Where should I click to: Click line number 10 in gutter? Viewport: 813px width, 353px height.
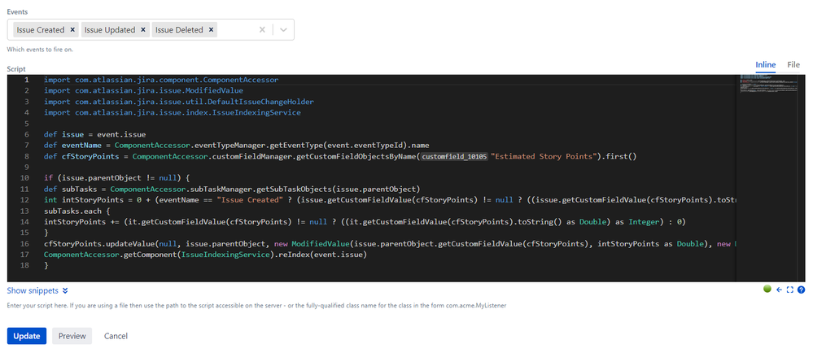tap(26, 178)
